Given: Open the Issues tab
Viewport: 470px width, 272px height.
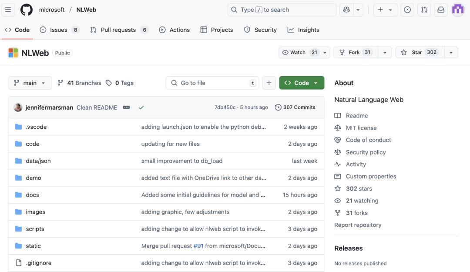Looking at the screenshot, I should (59, 30).
